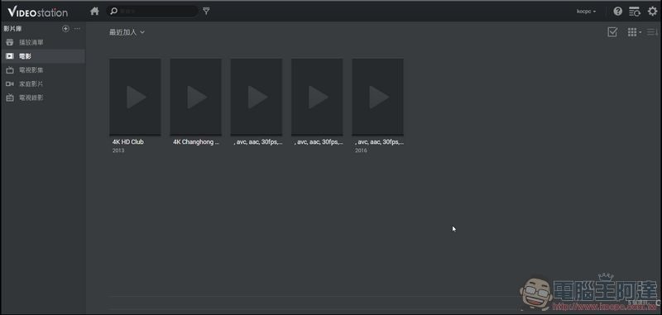Click the '4K HD Club' title
This screenshot has width=662, height=315.
click(128, 142)
